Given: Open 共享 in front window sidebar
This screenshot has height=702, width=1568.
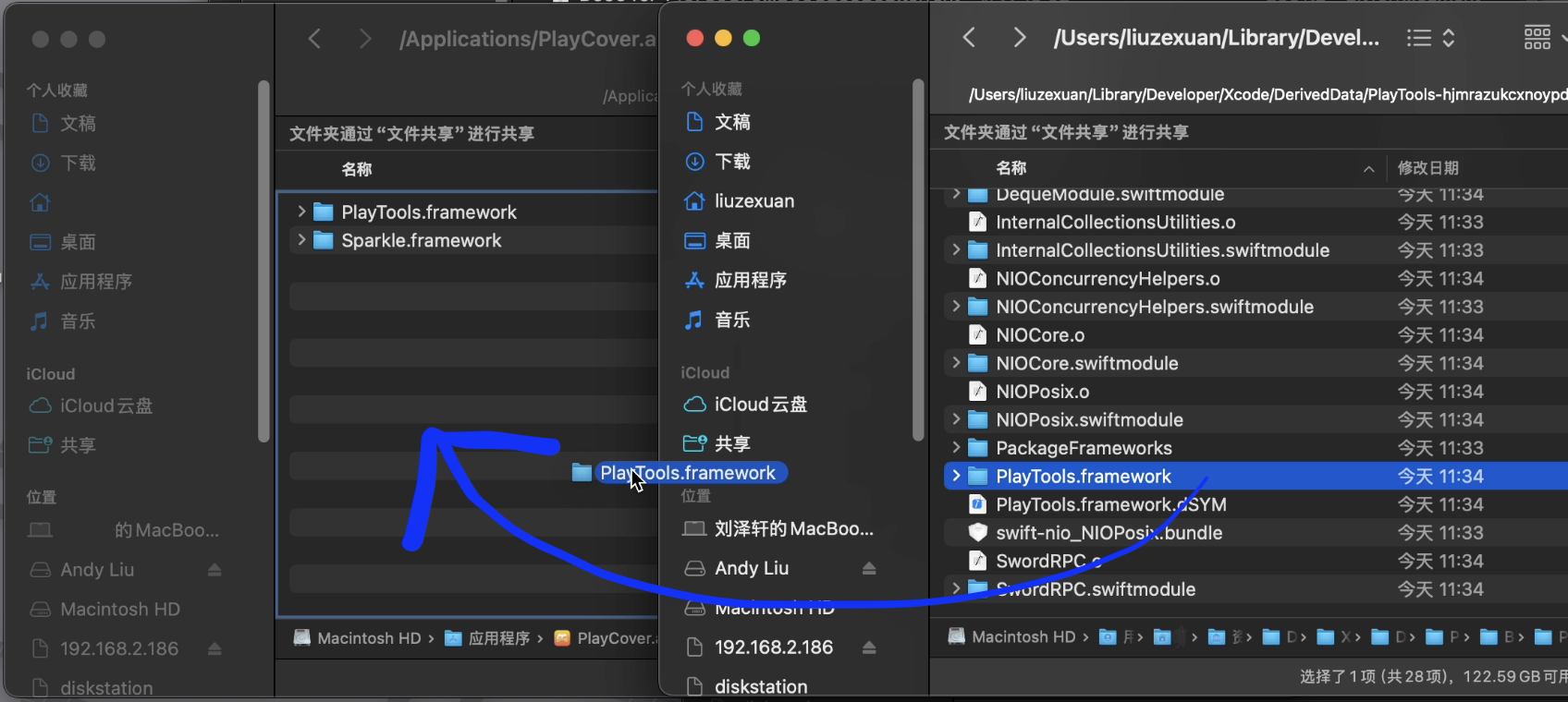Looking at the screenshot, I should [x=732, y=444].
